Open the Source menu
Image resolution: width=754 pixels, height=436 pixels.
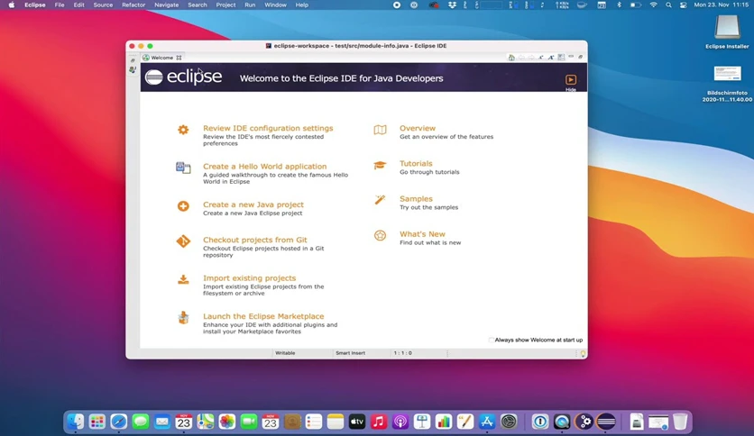tap(103, 5)
